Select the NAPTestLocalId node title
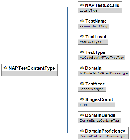Screen dimensions: 130x140 [102, 5]
